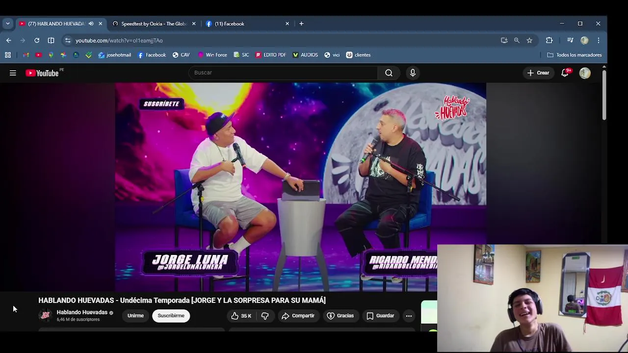
Task: Open the SIC bookmark
Action: point(241,55)
